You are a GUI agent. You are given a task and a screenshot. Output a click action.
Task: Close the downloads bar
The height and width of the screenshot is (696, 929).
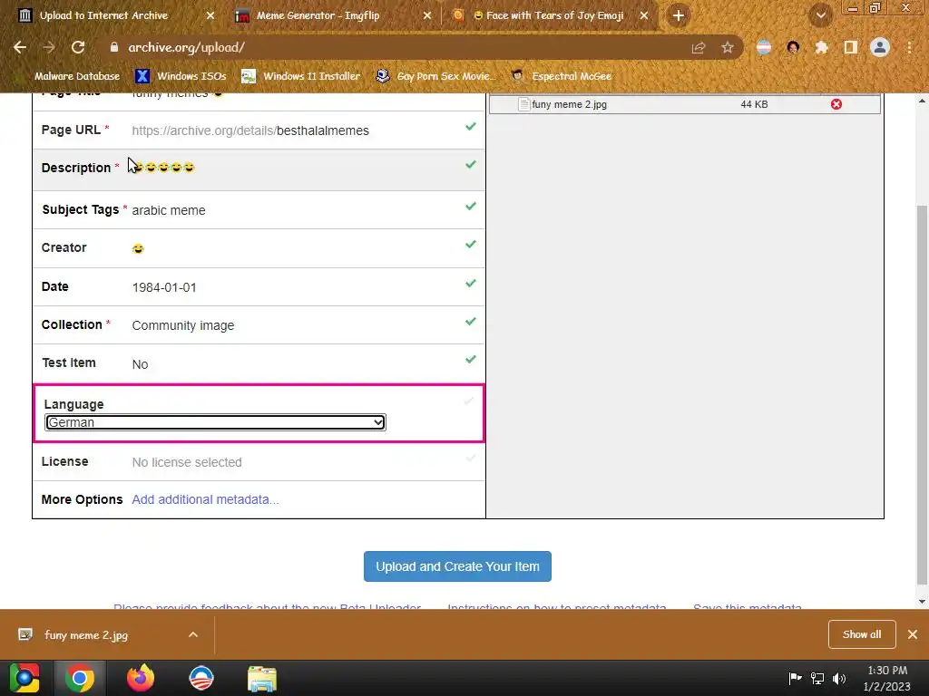(x=913, y=634)
